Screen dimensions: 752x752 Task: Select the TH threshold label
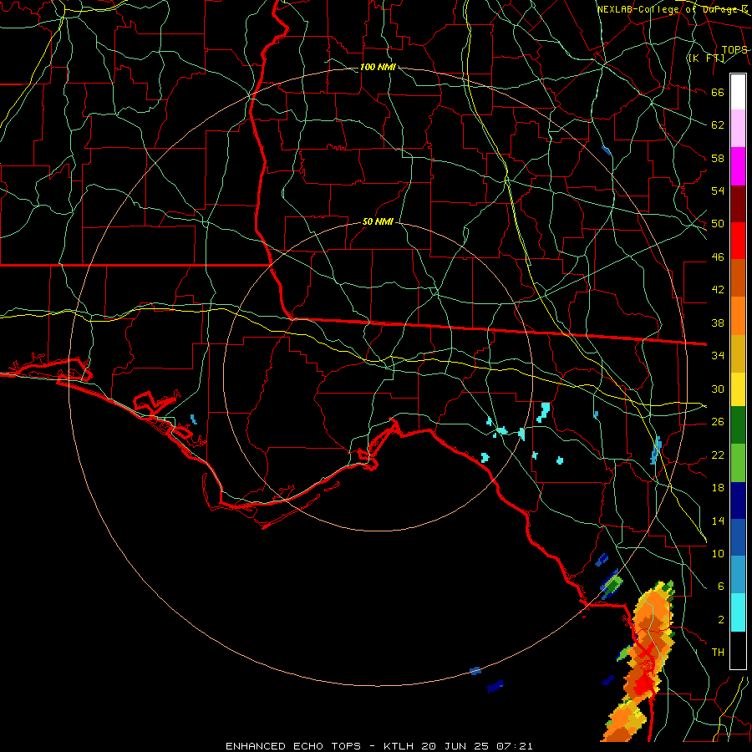pyautogui.click(x=718, y=653)
